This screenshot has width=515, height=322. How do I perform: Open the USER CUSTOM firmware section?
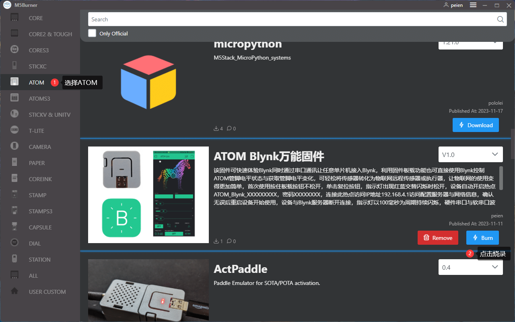tap(14, 291)
